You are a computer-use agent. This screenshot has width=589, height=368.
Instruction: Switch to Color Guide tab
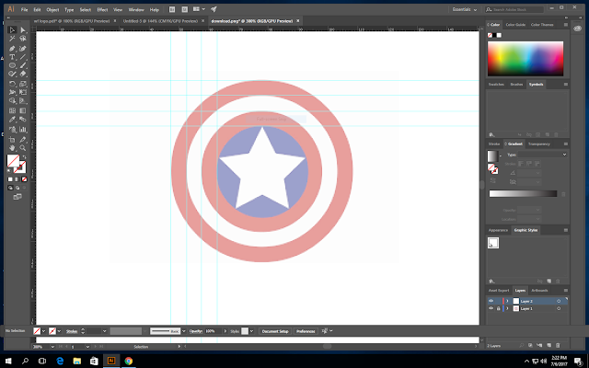click(x=515, y=25)
